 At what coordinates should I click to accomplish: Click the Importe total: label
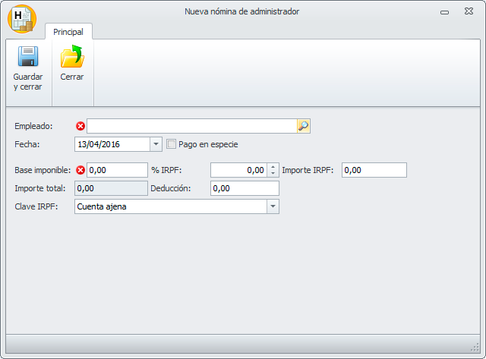40,188
